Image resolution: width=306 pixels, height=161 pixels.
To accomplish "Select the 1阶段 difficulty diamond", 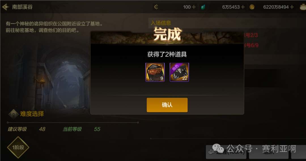I will [18, 147].
